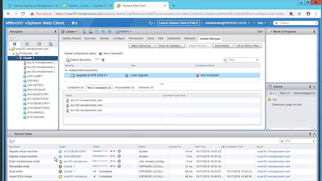The width and height of the screenshot is (322, 181).
Task: Open Recent Tasks Filter dropdown arrow
Action: 314,141
